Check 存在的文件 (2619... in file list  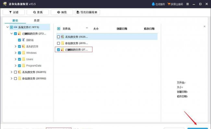tap(58, 43)
